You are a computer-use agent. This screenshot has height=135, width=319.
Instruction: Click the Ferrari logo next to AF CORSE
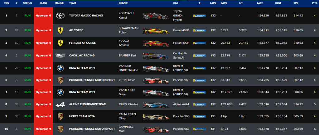60,30
